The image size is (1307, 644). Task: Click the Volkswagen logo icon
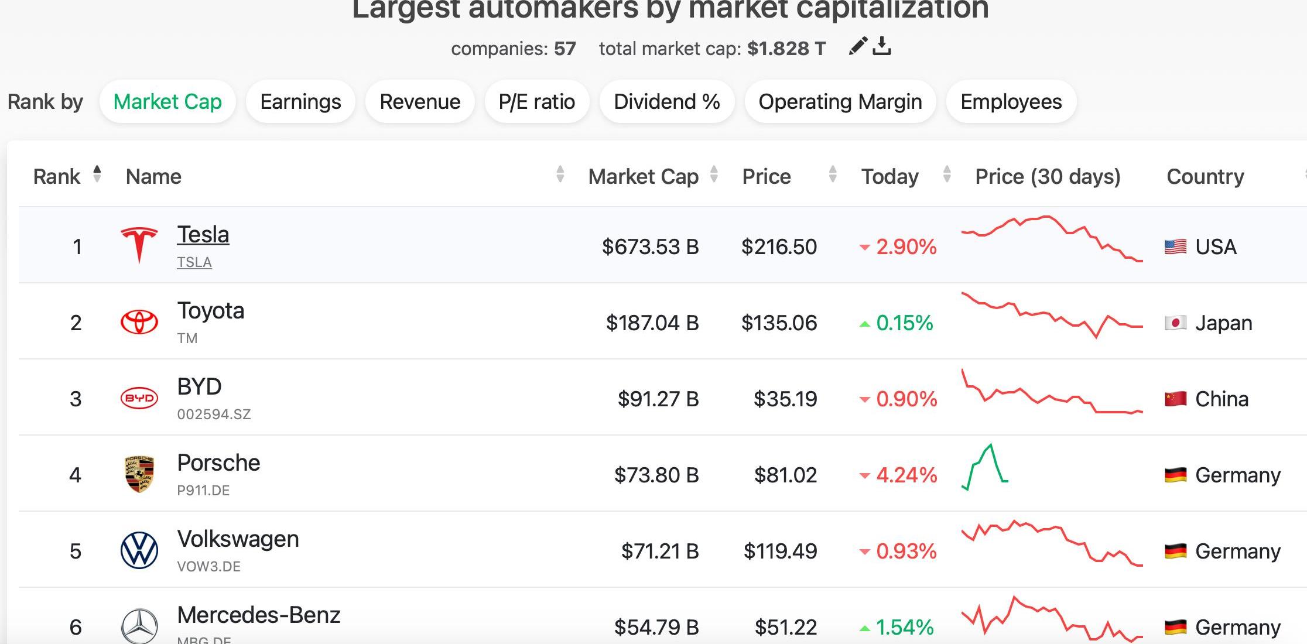point(139,550)
